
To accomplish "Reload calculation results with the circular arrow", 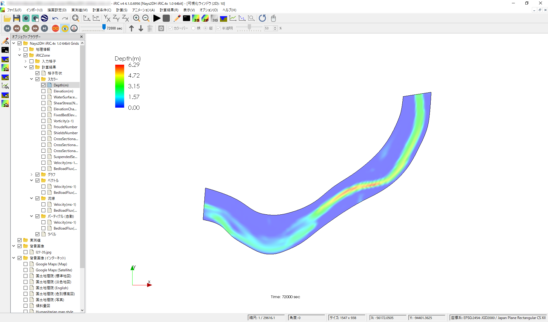I will click(x=262, y=18).
